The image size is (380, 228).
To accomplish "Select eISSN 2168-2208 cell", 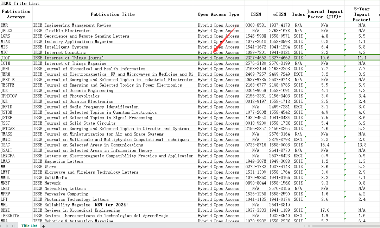I will pos(280,69).
